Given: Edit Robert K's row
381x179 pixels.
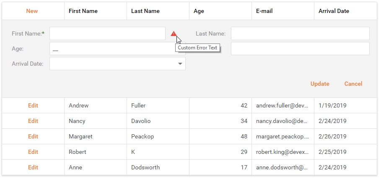Looking at the screenshot, I should coord(33,152).
